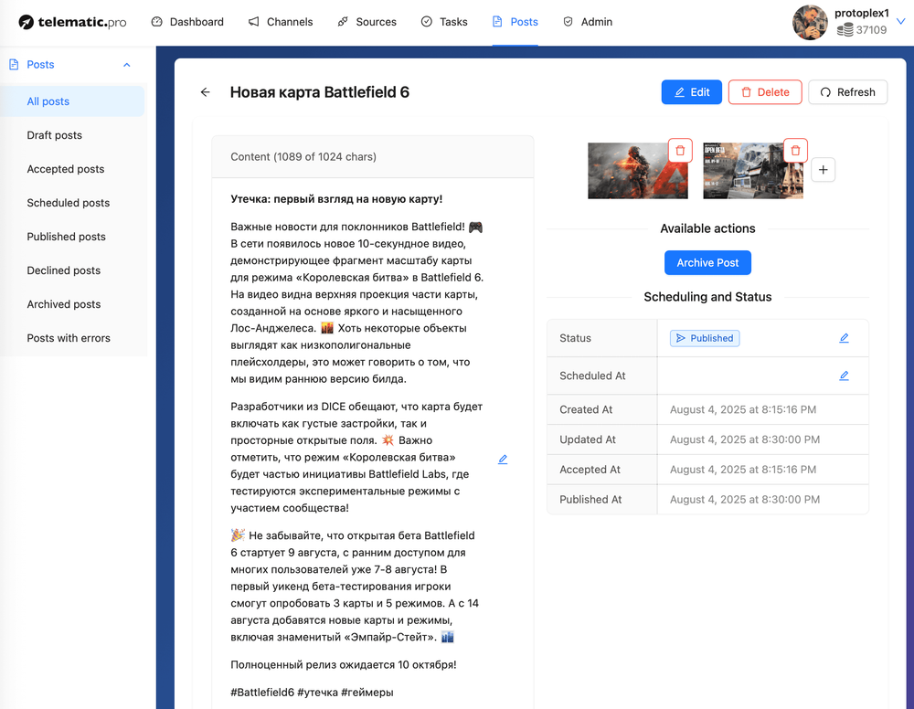
Task: Click the post title Новая карта Battlefield 6
Action: click(x=319, y=92)
